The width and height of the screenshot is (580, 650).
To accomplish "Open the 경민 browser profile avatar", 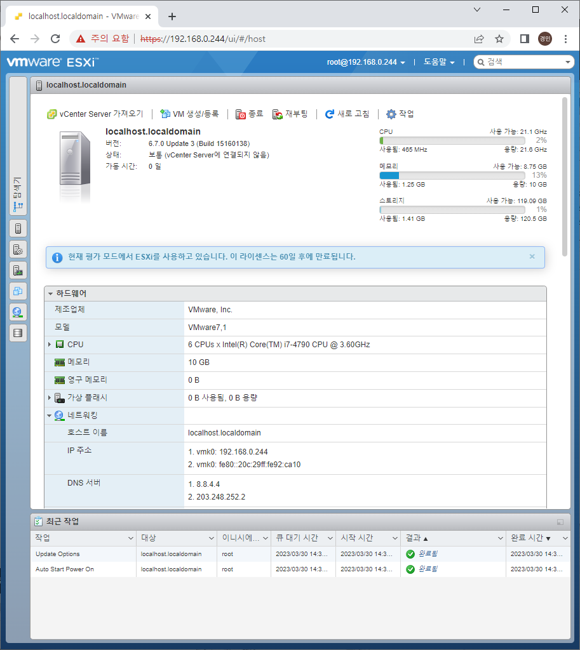I will click(x=545, y=39).
